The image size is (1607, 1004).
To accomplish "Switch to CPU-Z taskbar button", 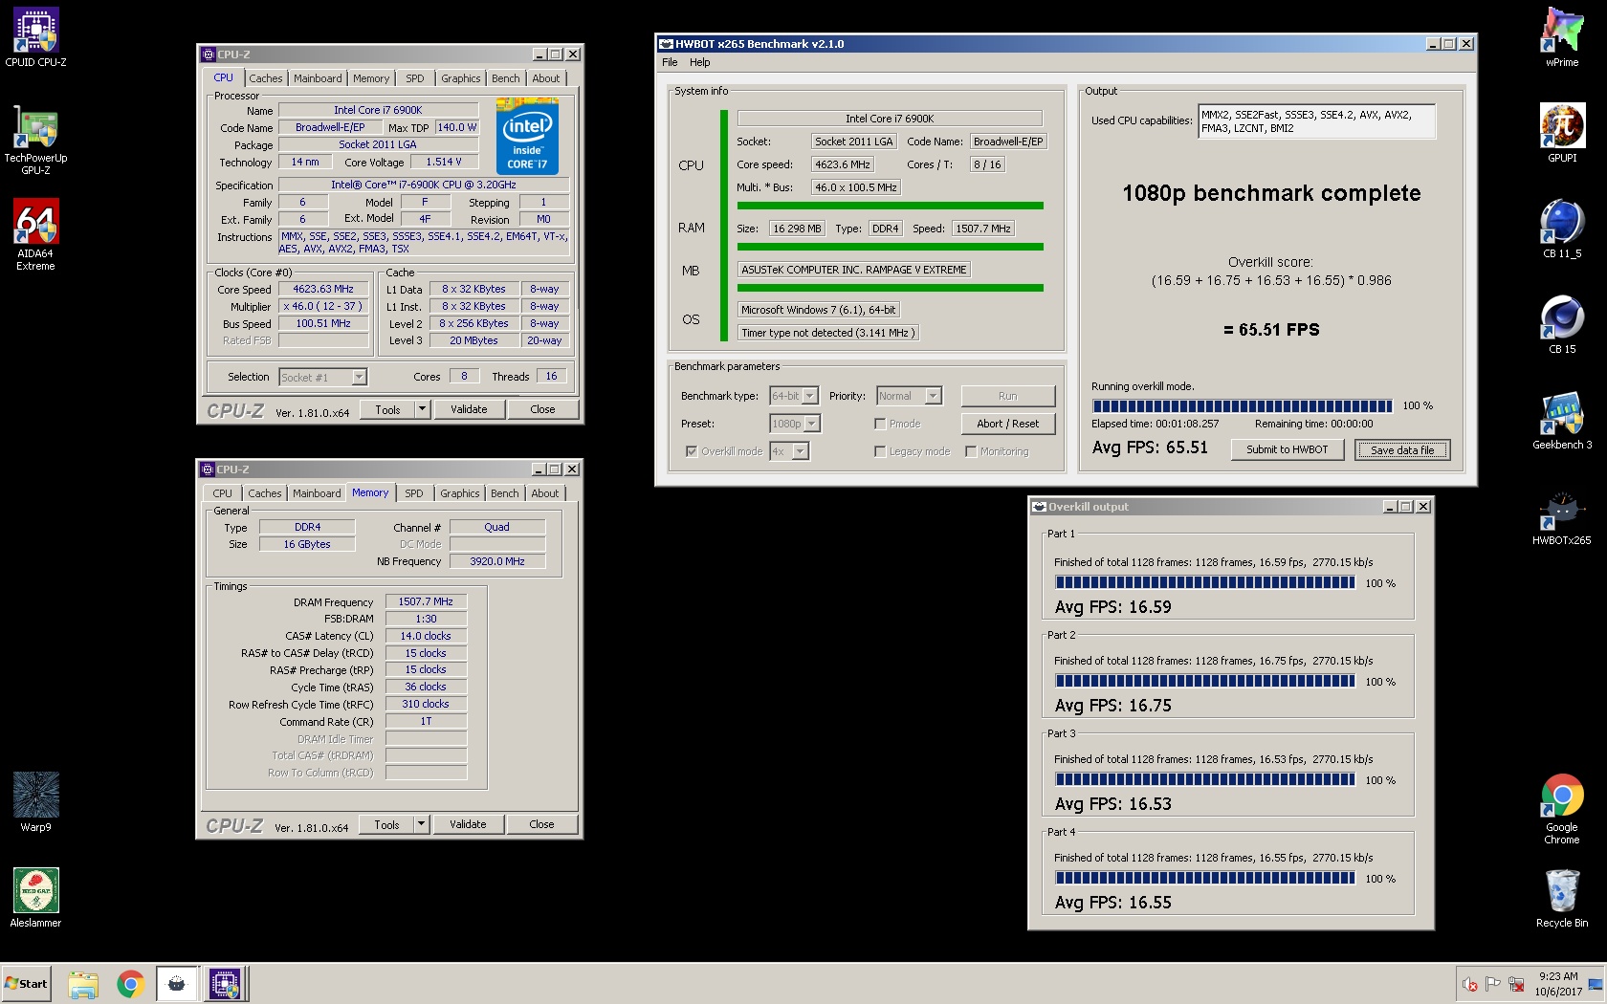I will 225,984.
